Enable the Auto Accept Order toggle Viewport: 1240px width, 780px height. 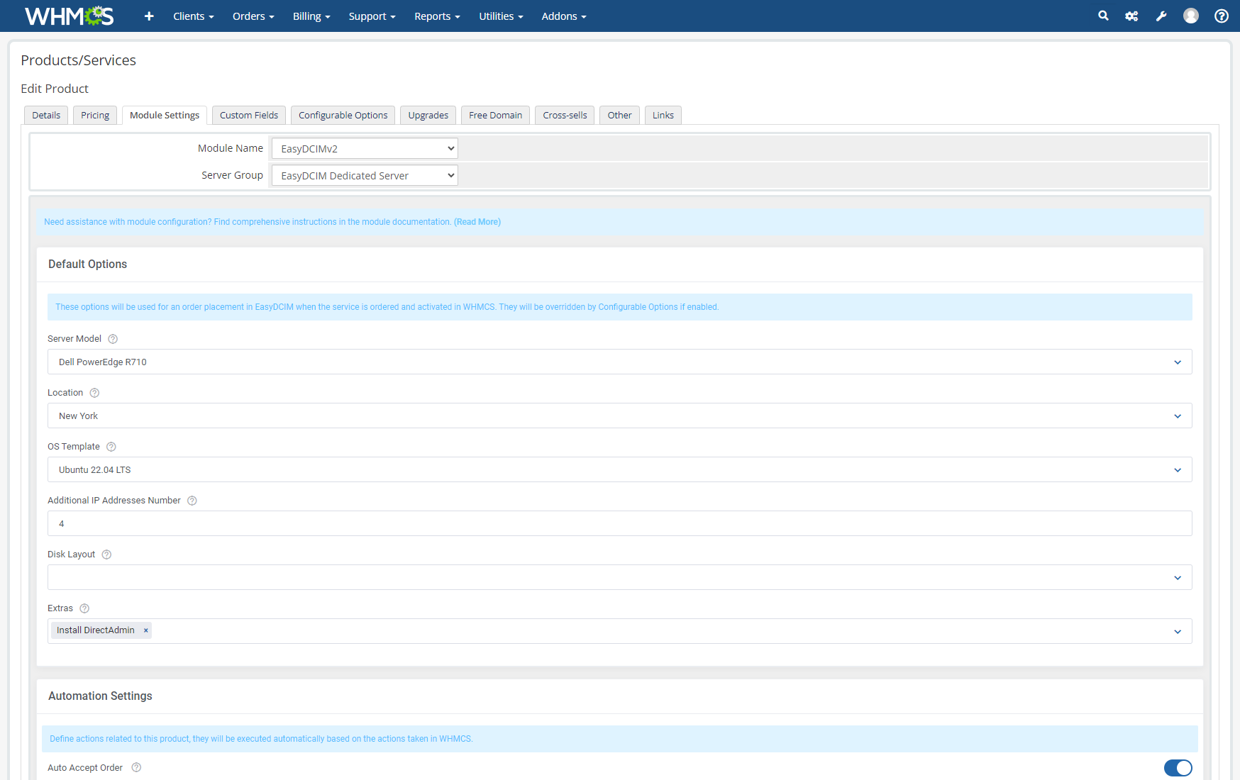[1178, 768]
